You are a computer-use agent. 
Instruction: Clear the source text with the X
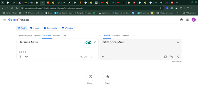pyautogui.click(x=95, y=42)
